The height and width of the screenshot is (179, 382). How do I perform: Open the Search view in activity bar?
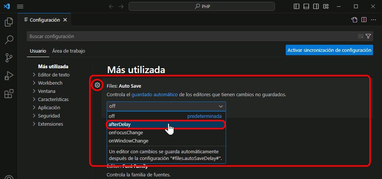[9, 40]
